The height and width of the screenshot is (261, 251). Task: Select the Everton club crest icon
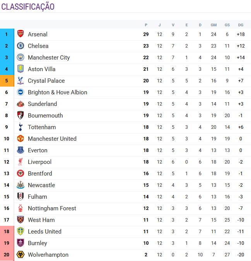click(20, 150)
